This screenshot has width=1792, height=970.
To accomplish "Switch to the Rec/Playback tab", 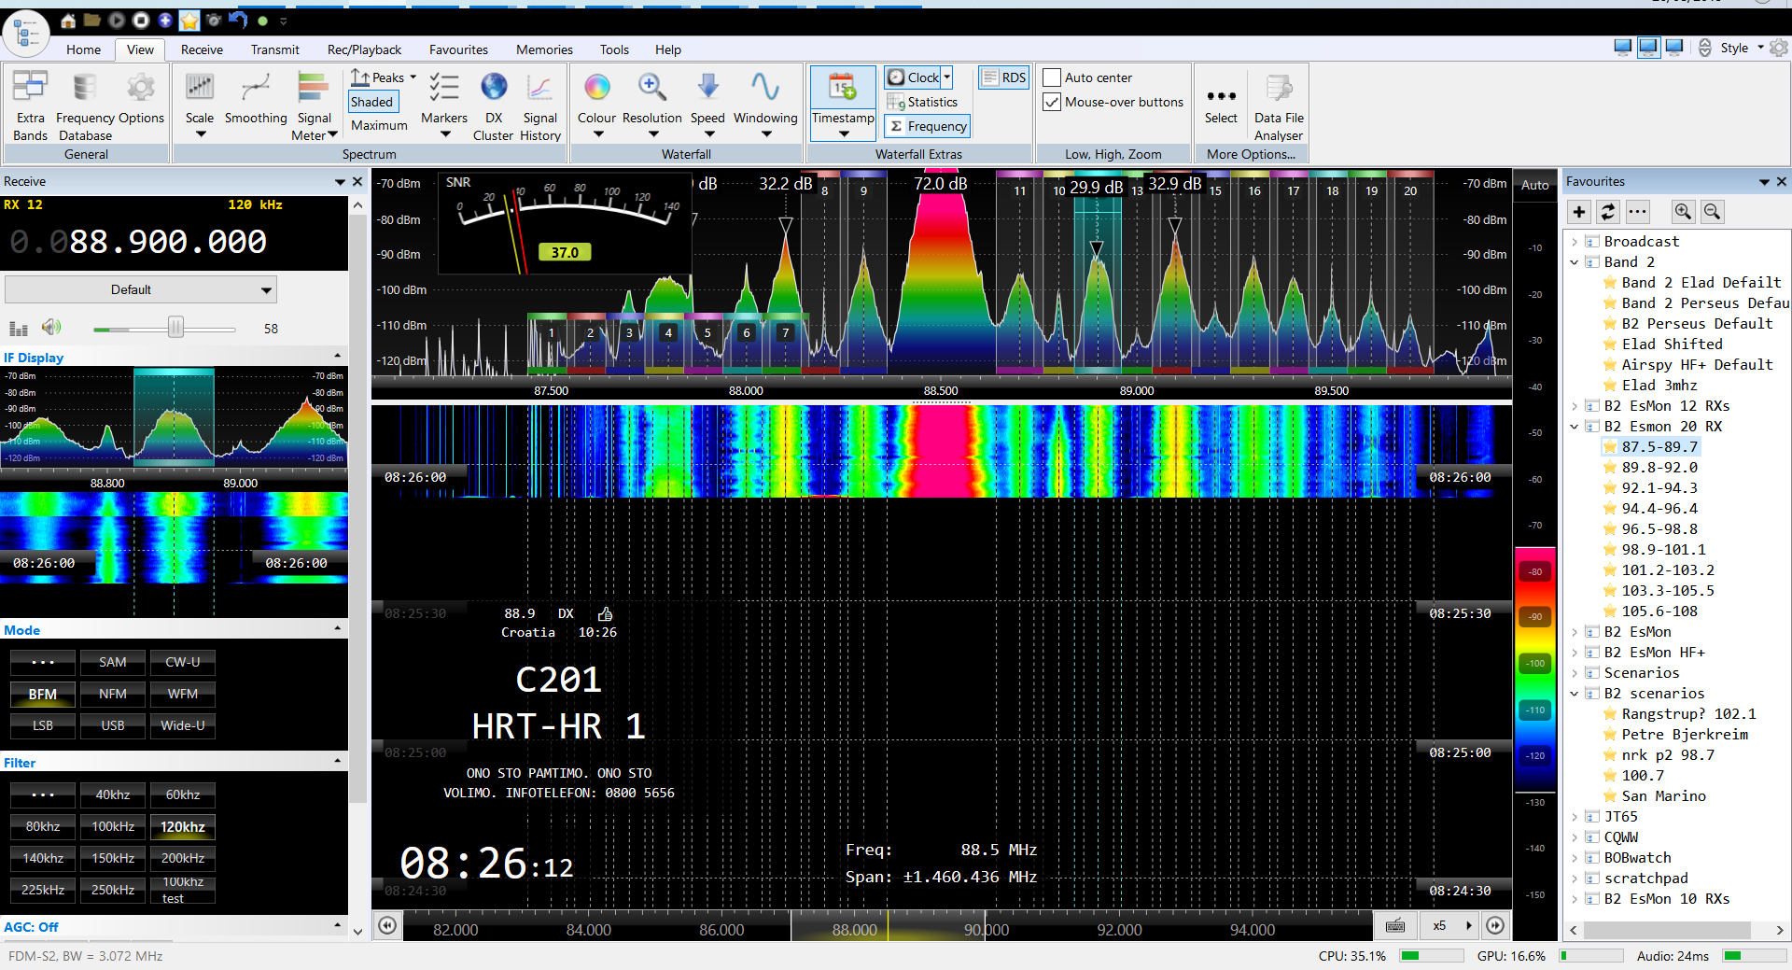I will pos(364,49).
